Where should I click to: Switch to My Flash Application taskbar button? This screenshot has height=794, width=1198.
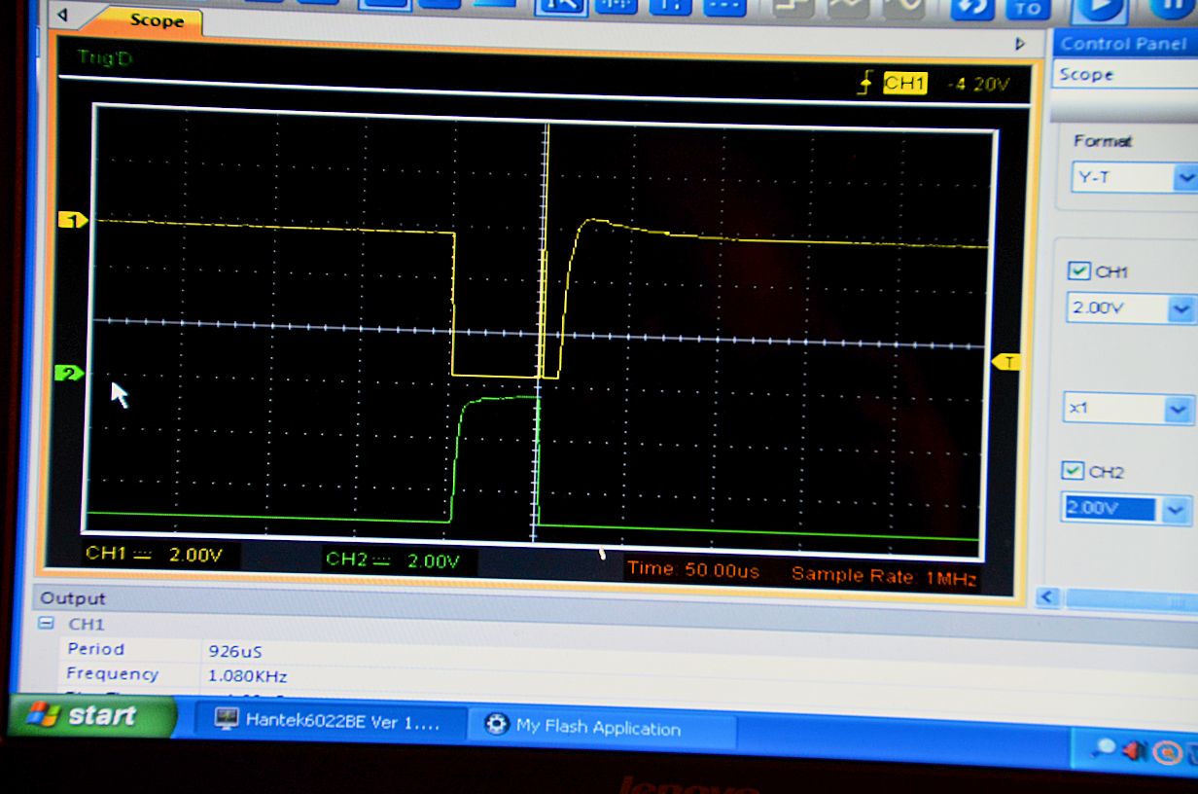(600, 726)
